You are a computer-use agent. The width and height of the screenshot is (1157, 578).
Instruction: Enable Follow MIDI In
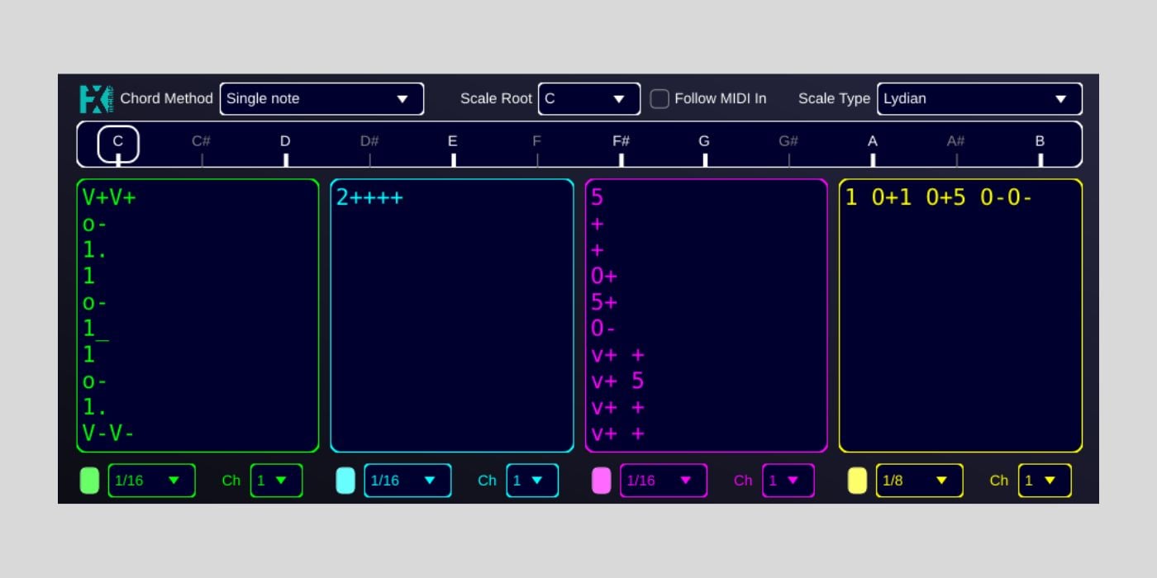[x=659, y=98]
